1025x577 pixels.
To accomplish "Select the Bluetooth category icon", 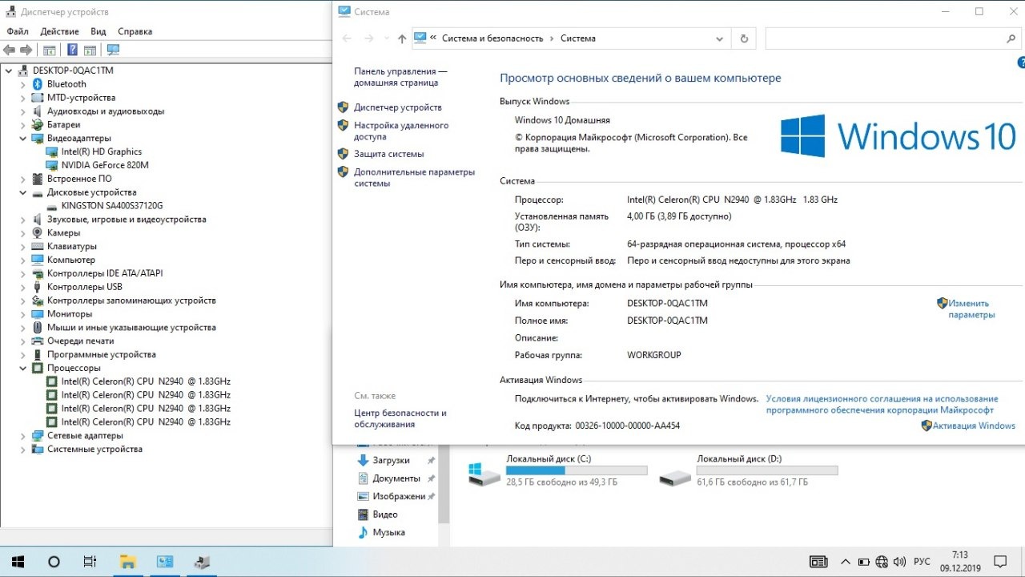I will click(38, 84).
